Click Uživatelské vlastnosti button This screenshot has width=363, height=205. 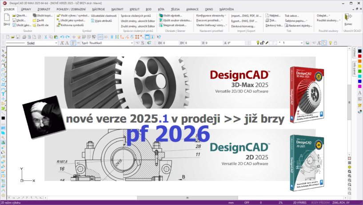click(x=104, y=16)
